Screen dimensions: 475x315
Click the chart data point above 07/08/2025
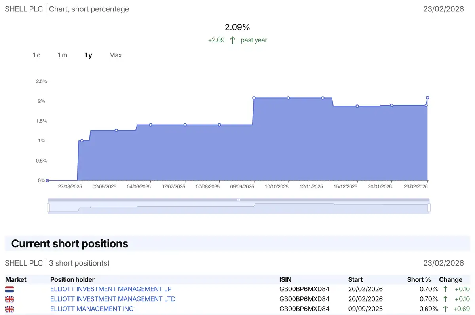click(219, 125)
